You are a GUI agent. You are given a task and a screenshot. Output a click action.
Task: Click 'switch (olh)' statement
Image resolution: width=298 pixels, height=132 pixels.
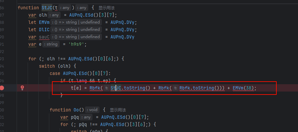click(x=57, y=66)
